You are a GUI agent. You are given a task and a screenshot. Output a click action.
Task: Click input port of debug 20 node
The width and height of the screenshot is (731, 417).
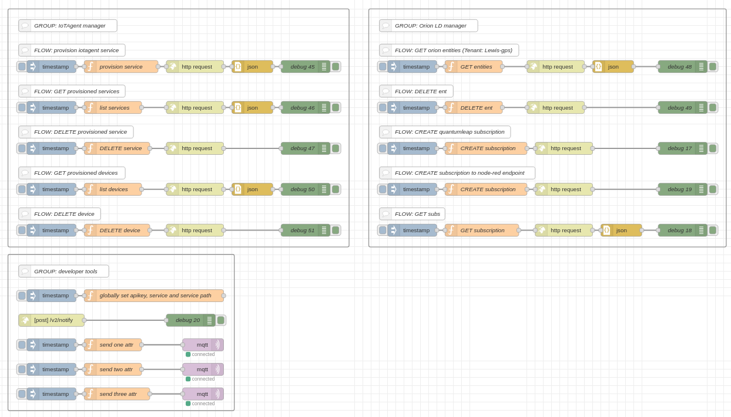click(x=166, y=320)
